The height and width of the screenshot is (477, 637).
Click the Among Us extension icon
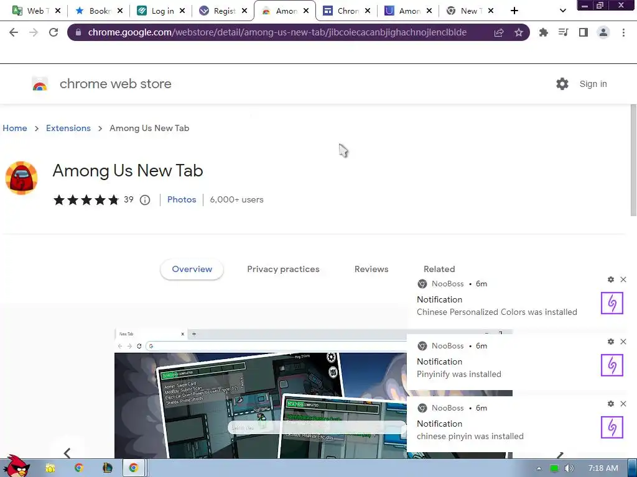tap(22, 178)
